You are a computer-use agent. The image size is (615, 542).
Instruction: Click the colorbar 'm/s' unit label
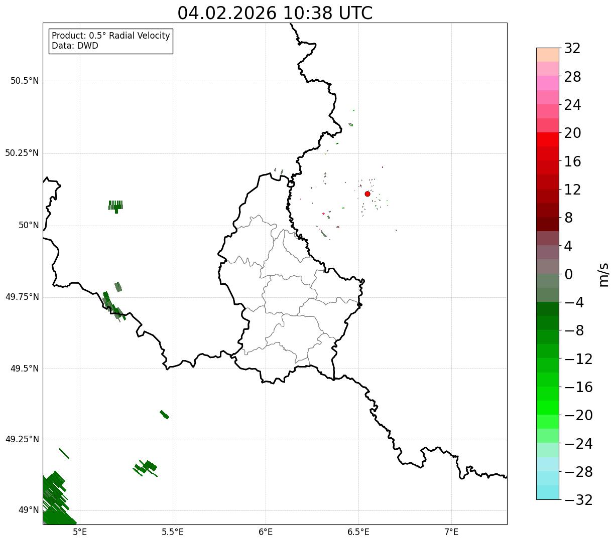coord(603,274)
